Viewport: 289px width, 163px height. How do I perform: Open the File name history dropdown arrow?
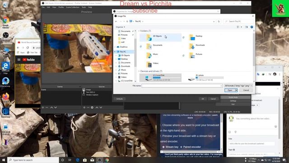click(x=221, y=86)
